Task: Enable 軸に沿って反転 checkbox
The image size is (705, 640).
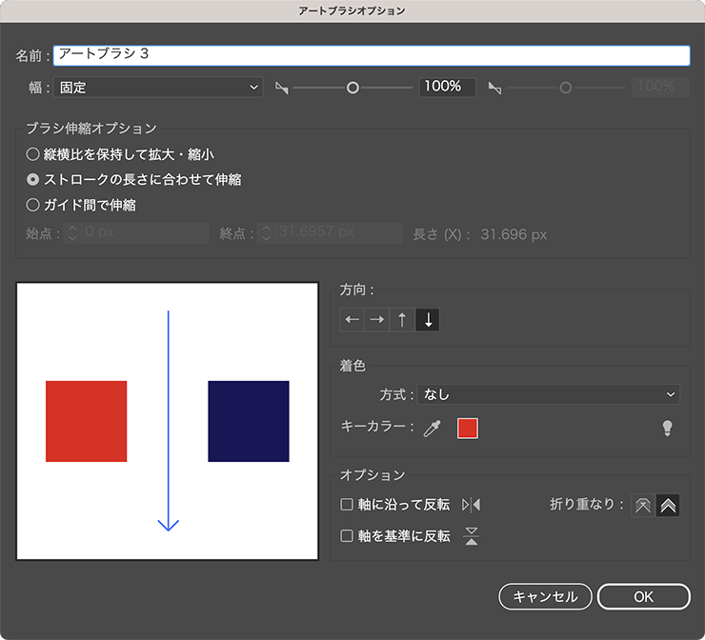Action: pos(348,505)
